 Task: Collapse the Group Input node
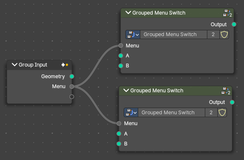(15, 64)
